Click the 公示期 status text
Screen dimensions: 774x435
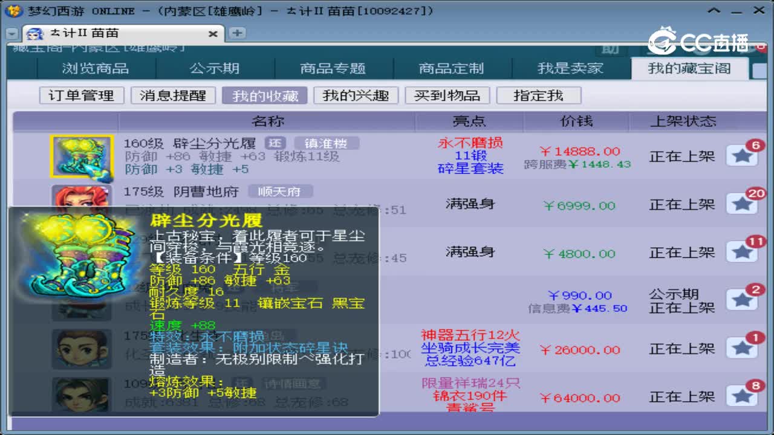pos(674,294)
